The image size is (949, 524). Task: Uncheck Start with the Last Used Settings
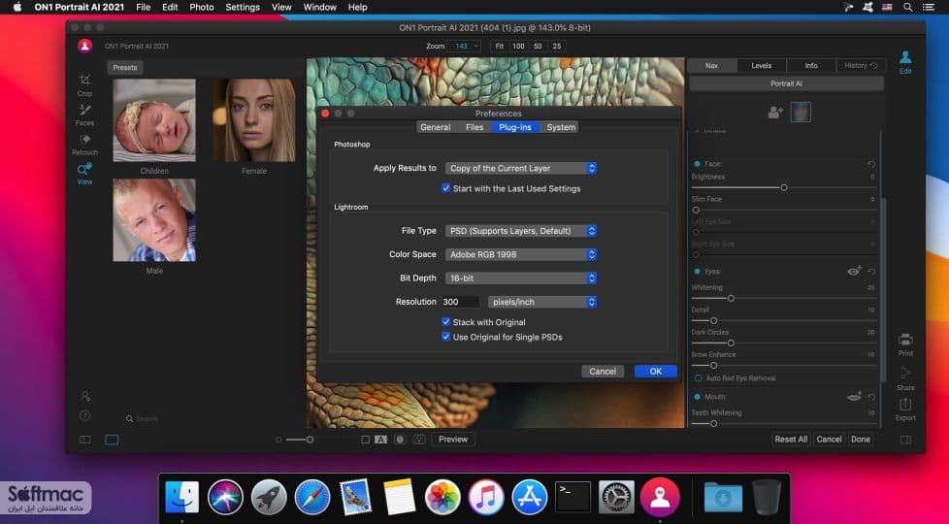click(x=446, y=188)
